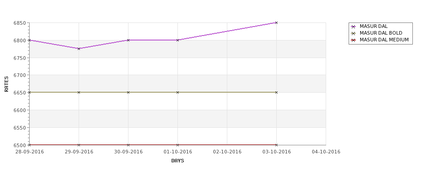Viewport: 438px width, 193px height.
Task: Click the MASUR DAL MEDIUM legend label
Action: click(x=384, y=40)
